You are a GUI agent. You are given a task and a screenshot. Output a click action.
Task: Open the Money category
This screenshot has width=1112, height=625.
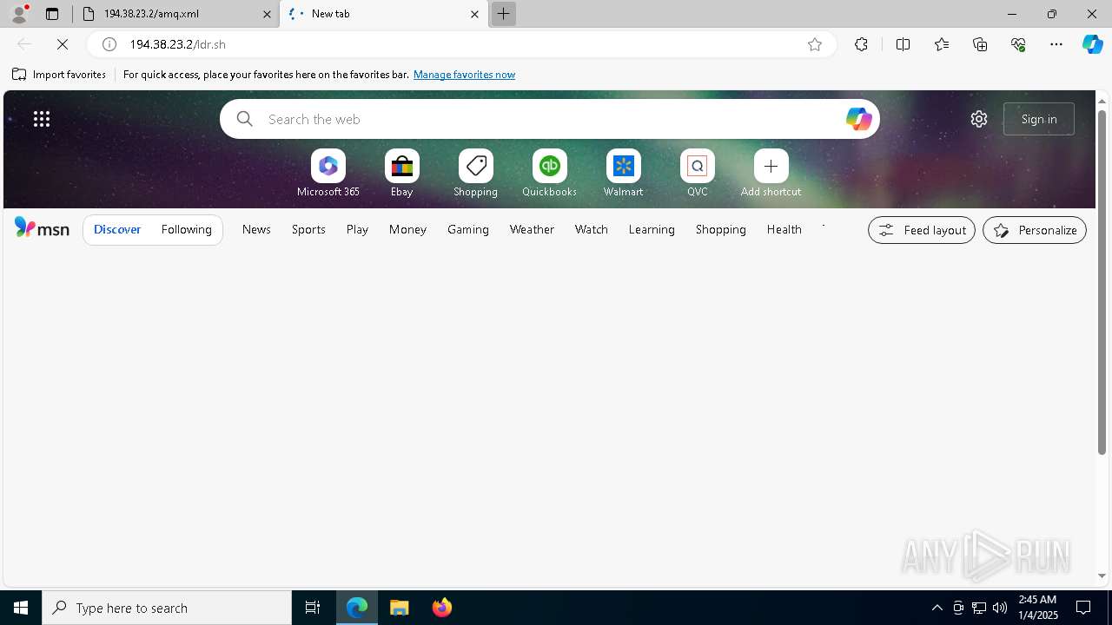(x=407, y=229)
